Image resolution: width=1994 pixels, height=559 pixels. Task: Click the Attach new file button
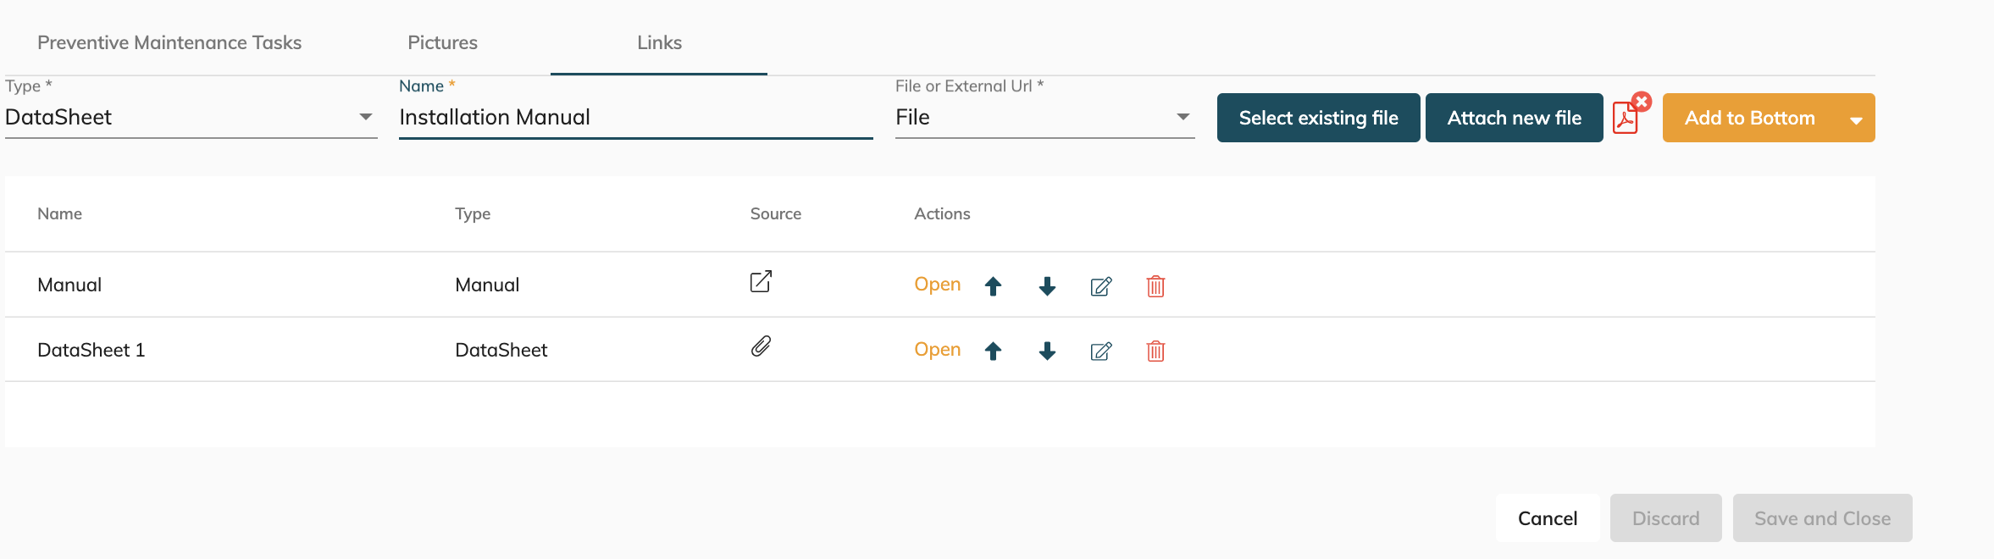[1514, 118]
